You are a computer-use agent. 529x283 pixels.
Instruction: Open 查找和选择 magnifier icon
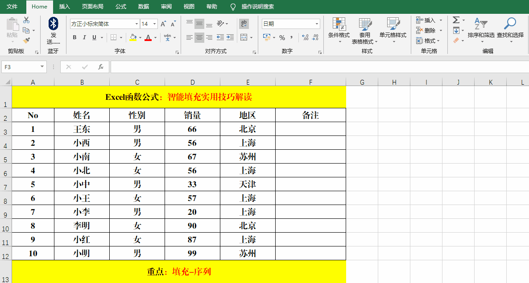pyautogui.click(x=510, y=24)
